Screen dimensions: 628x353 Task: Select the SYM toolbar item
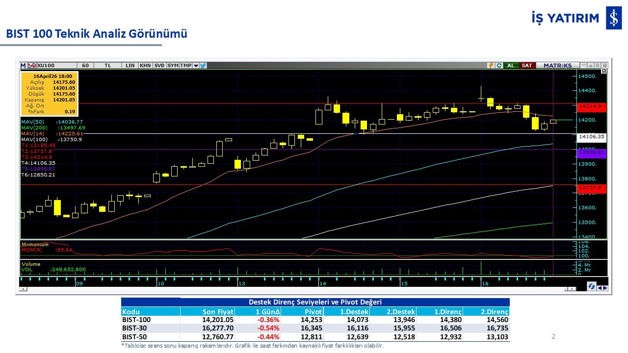(173, 65)
